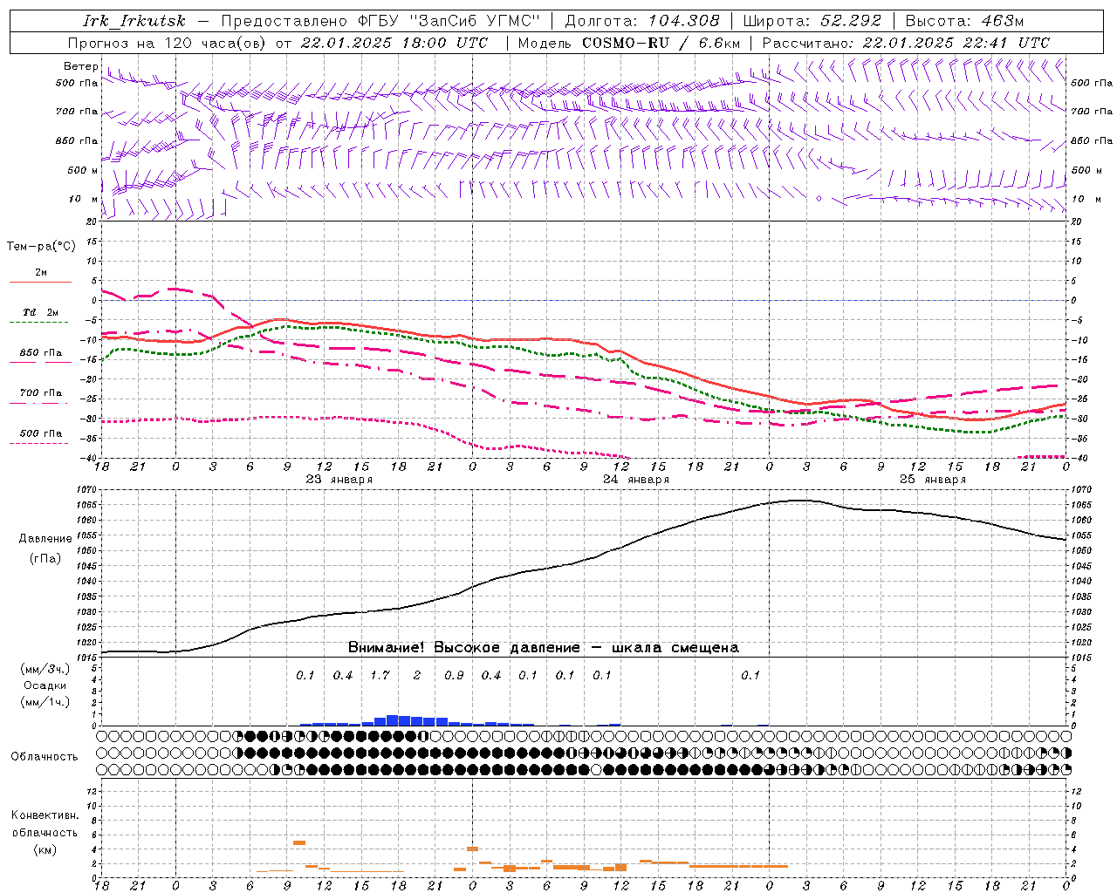Click the computed timestamp "Рассчитано: 22.01.2025 22:41 UTC"
Screen dimensions: 1117x893
click(906, 43)
